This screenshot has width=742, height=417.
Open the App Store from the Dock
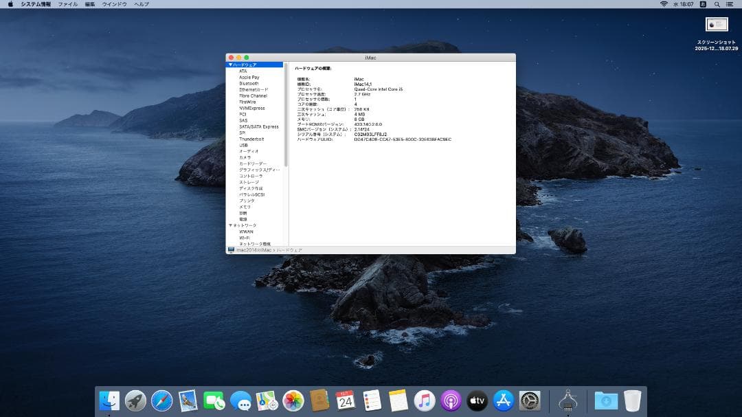pyautogui.click(x=504, y=400)
